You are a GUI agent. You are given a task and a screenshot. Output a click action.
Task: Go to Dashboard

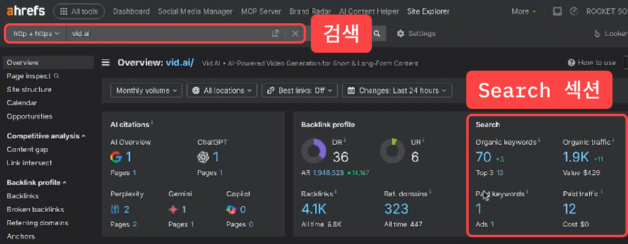131,11
